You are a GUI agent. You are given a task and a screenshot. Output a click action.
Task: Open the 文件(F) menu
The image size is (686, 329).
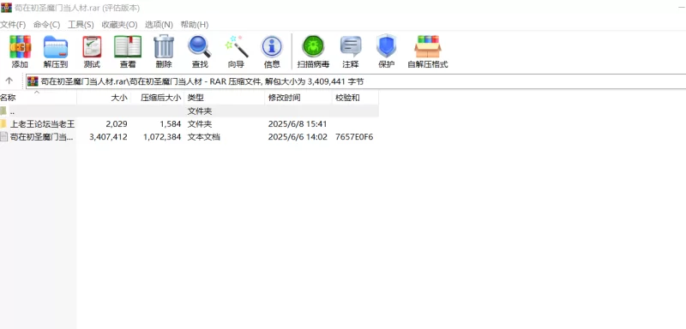click(13, 25)
